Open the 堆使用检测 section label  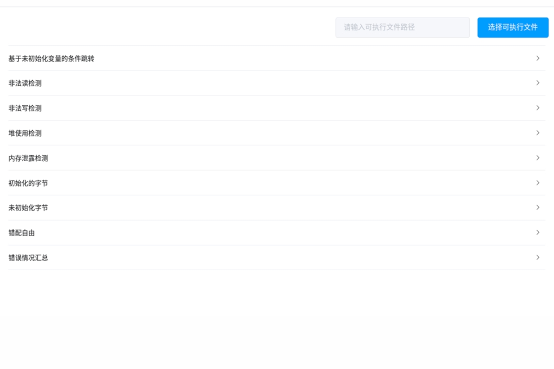coord(25,133)
